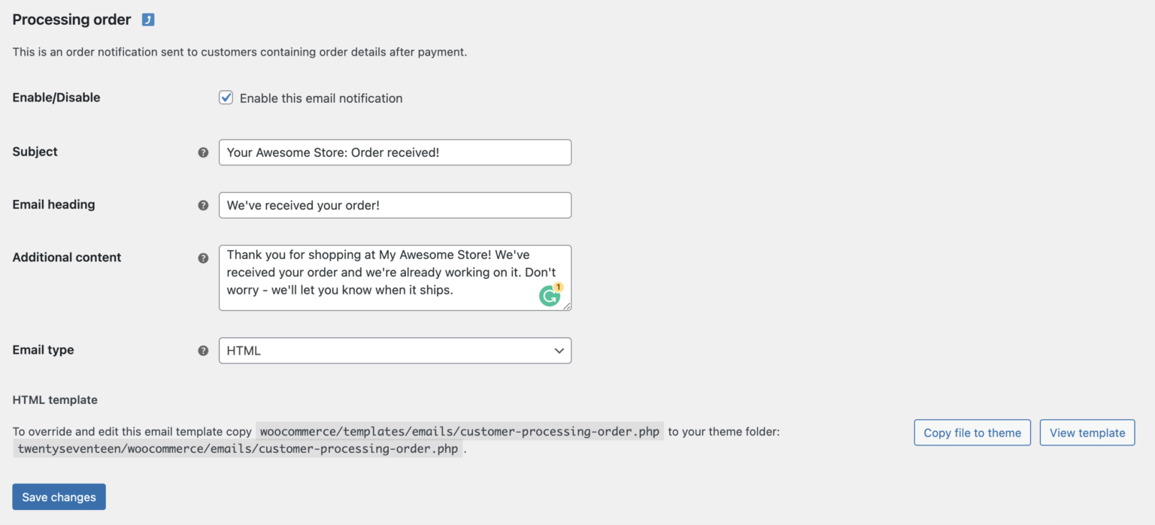
Task: Save changes to the email settings
Action: [x=59, y=497]
